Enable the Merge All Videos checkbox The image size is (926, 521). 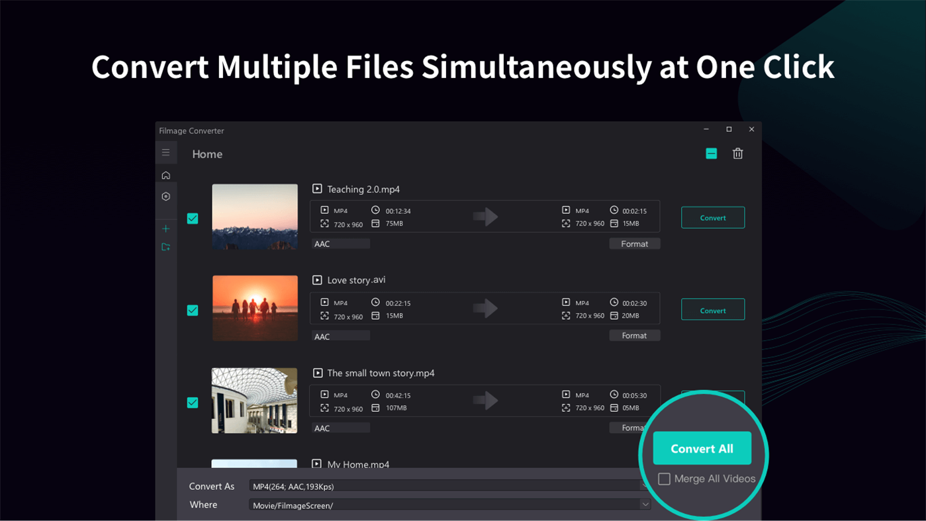664,479
